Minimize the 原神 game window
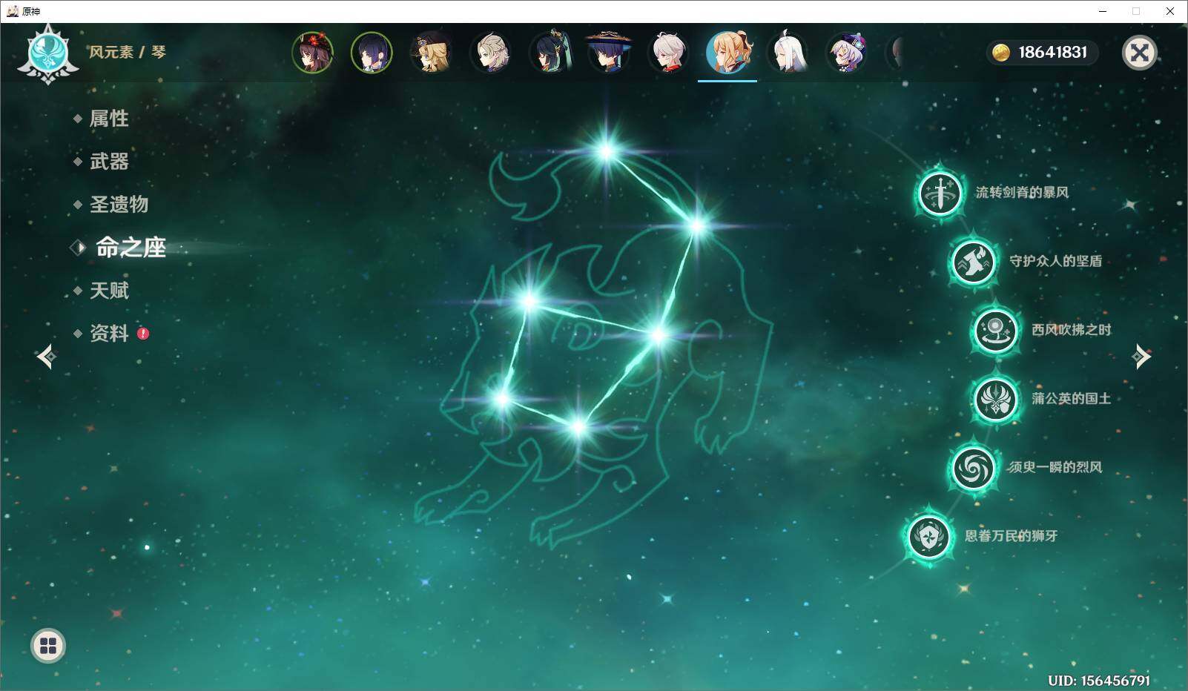1188x691 pixels. click(x=1103, y=11)
